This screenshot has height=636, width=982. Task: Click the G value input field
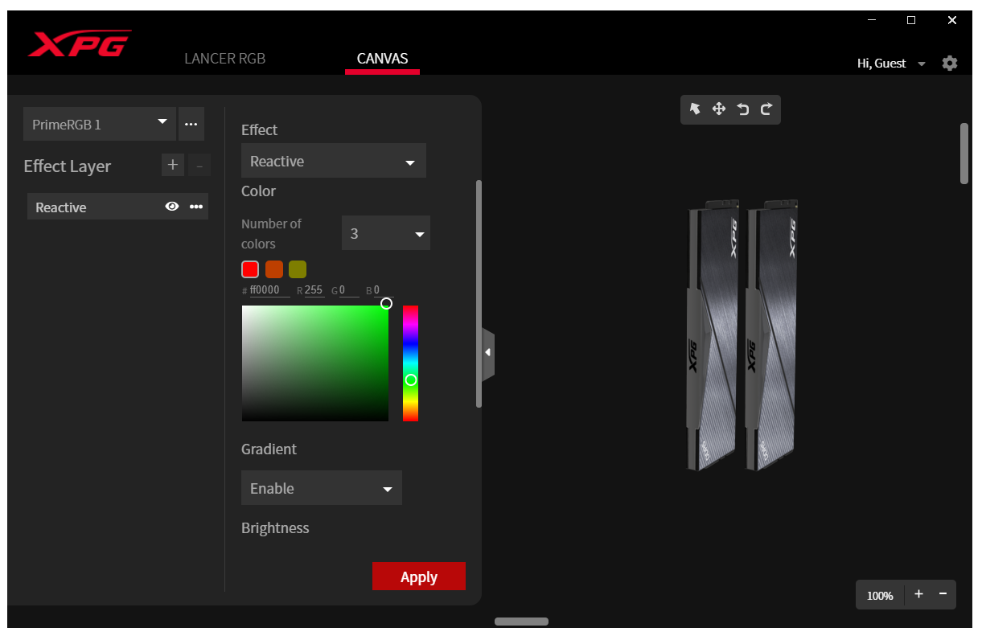point(349,290)
